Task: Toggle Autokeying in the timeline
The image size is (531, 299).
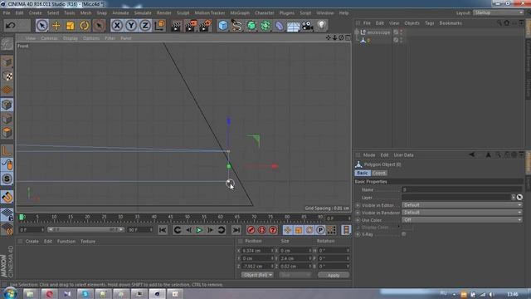Action: pos(262,230)
